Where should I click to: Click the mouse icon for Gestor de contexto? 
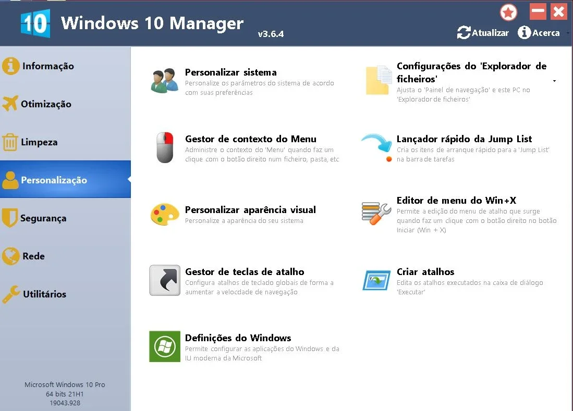[x=165, y=147]
